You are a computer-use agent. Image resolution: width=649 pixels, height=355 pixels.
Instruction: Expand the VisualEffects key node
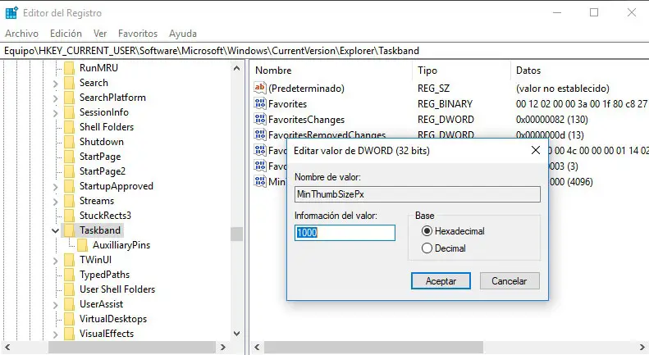pos(56,334)
